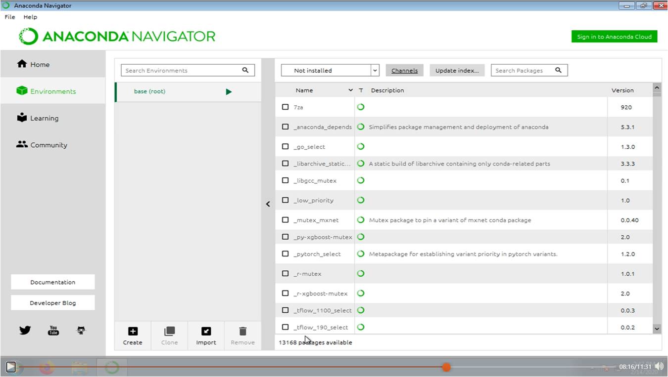Import an environment with the Import icon
Screen dimensions: 668x377
[x=206, y=331]
